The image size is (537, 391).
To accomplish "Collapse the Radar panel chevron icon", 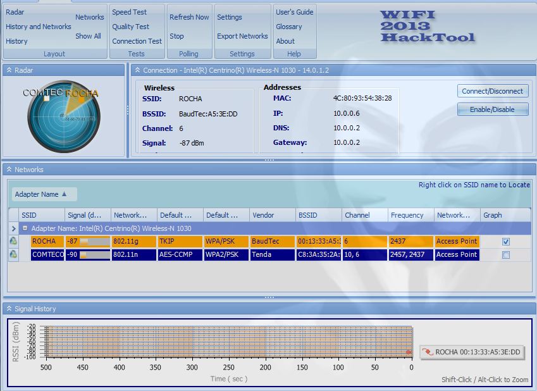I will pos(9,70).
